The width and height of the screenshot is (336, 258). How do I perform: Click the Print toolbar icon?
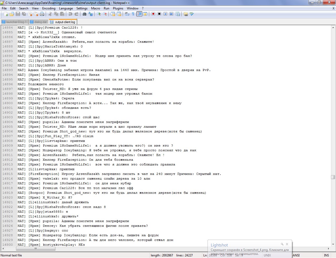[42, 14]
